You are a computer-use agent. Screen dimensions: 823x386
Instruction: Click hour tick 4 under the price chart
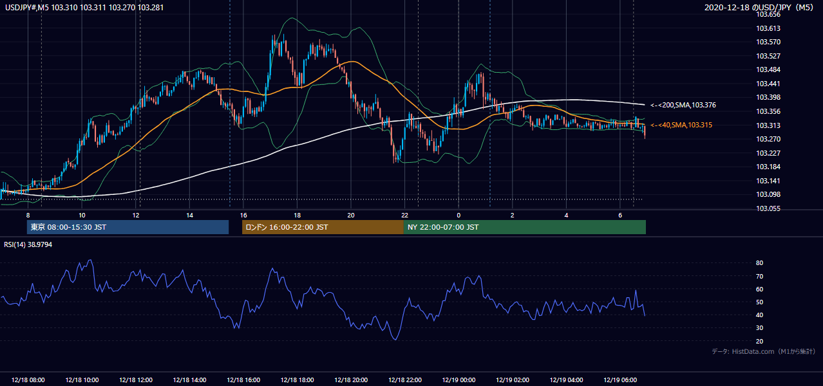566,215
